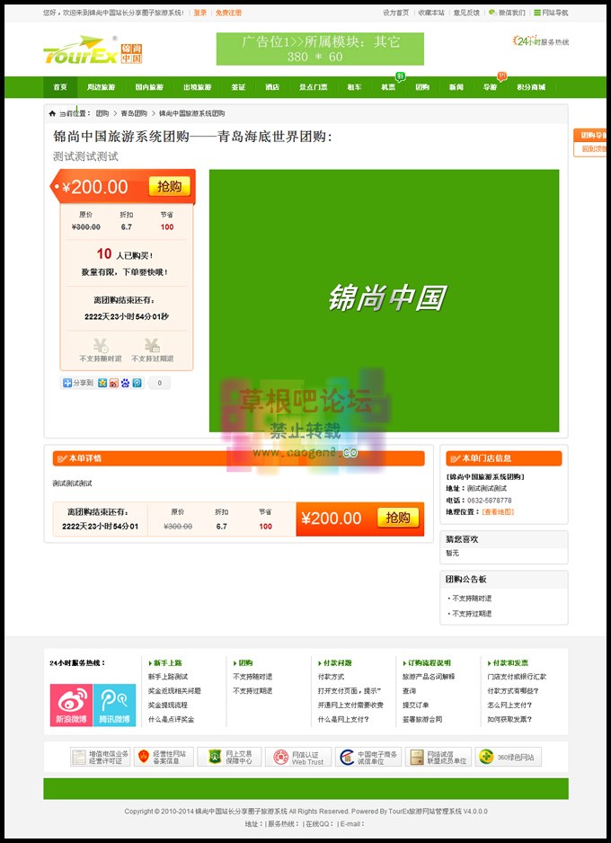Click the 回到顶部 side button

[590, 149]
